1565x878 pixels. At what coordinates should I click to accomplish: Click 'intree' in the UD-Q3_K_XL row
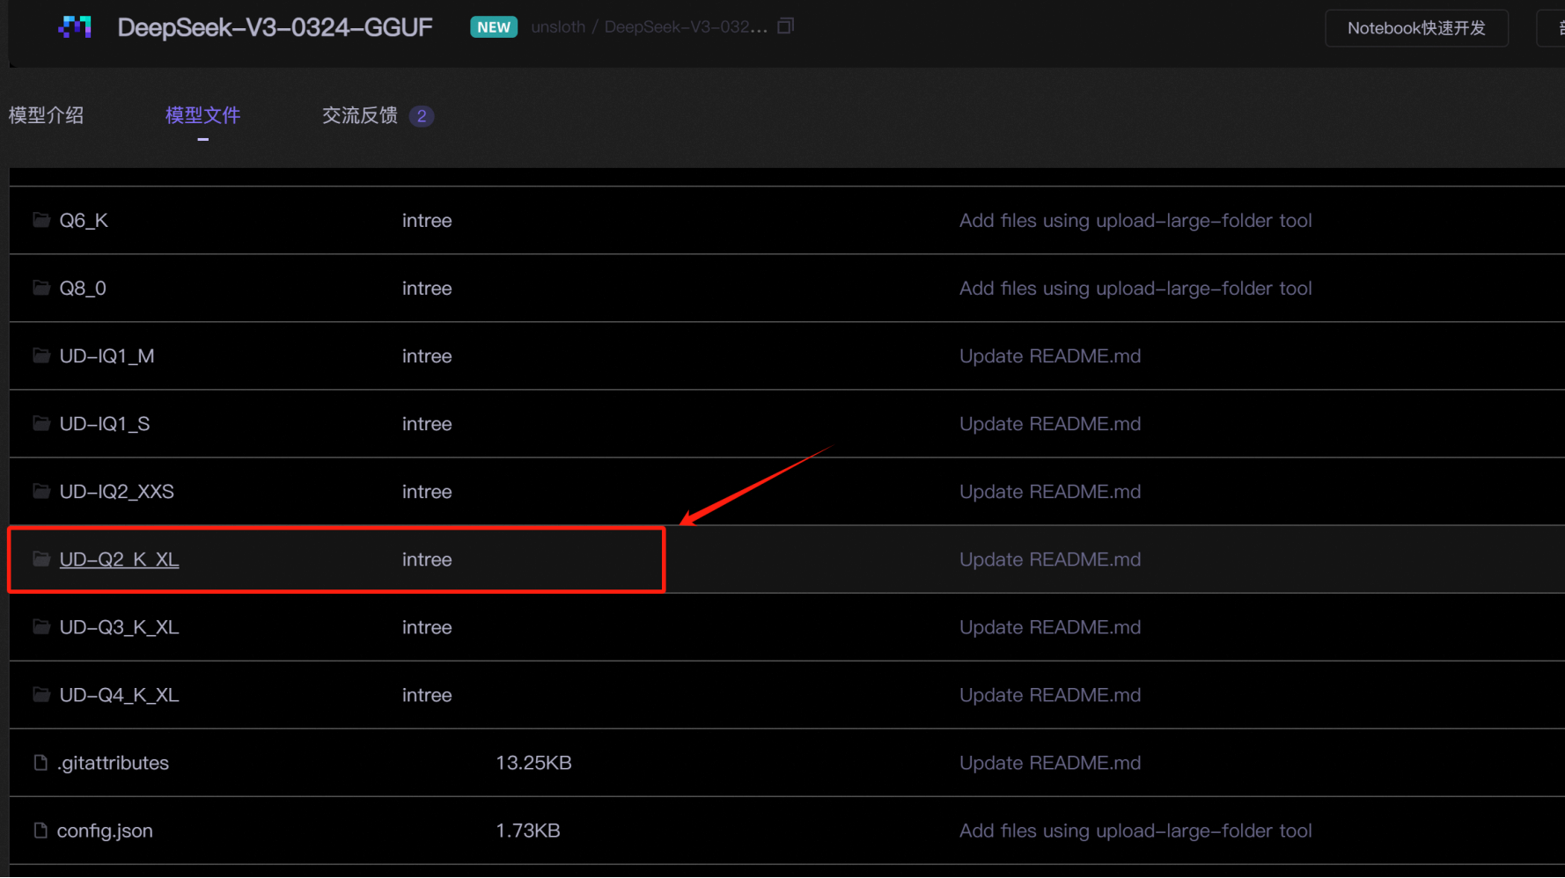pos(427,626)
